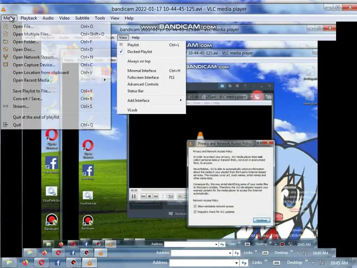Open extended settings icon in recorded player
This screenshot has width=357, height=268.
click(171, 196)
